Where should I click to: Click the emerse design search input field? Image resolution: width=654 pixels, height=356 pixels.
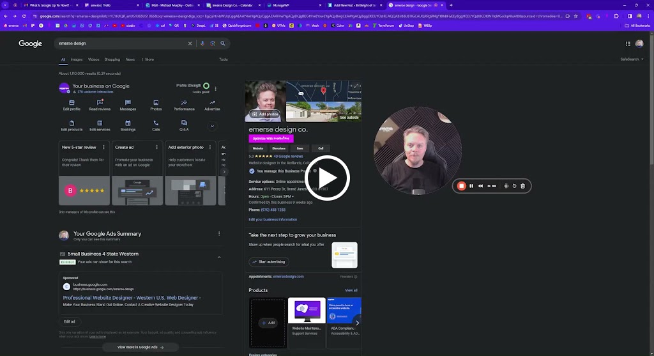pyautogui.click(x=121, y=43)
